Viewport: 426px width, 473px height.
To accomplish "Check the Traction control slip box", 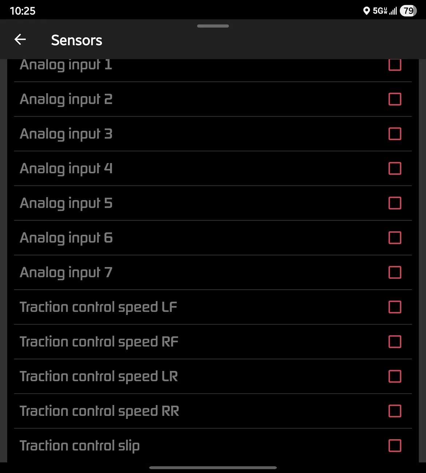I will point(395,446).
